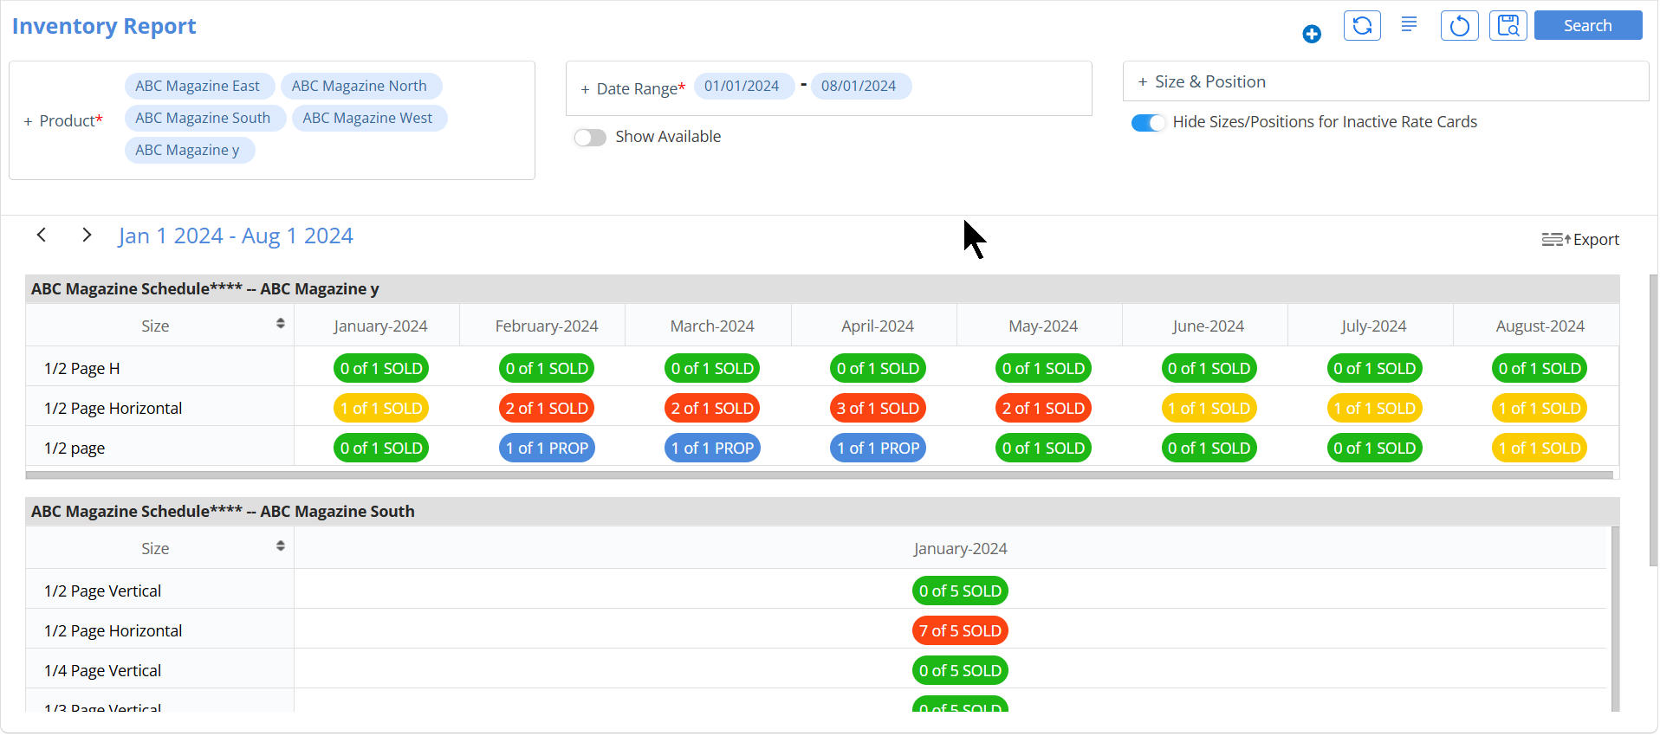The width and height of the screenshot is (1660, 736).
Task: Click the Jan 1 2024 - Aug 1 2024 heading
Action: pyautogui.click(x=236, y=236)
